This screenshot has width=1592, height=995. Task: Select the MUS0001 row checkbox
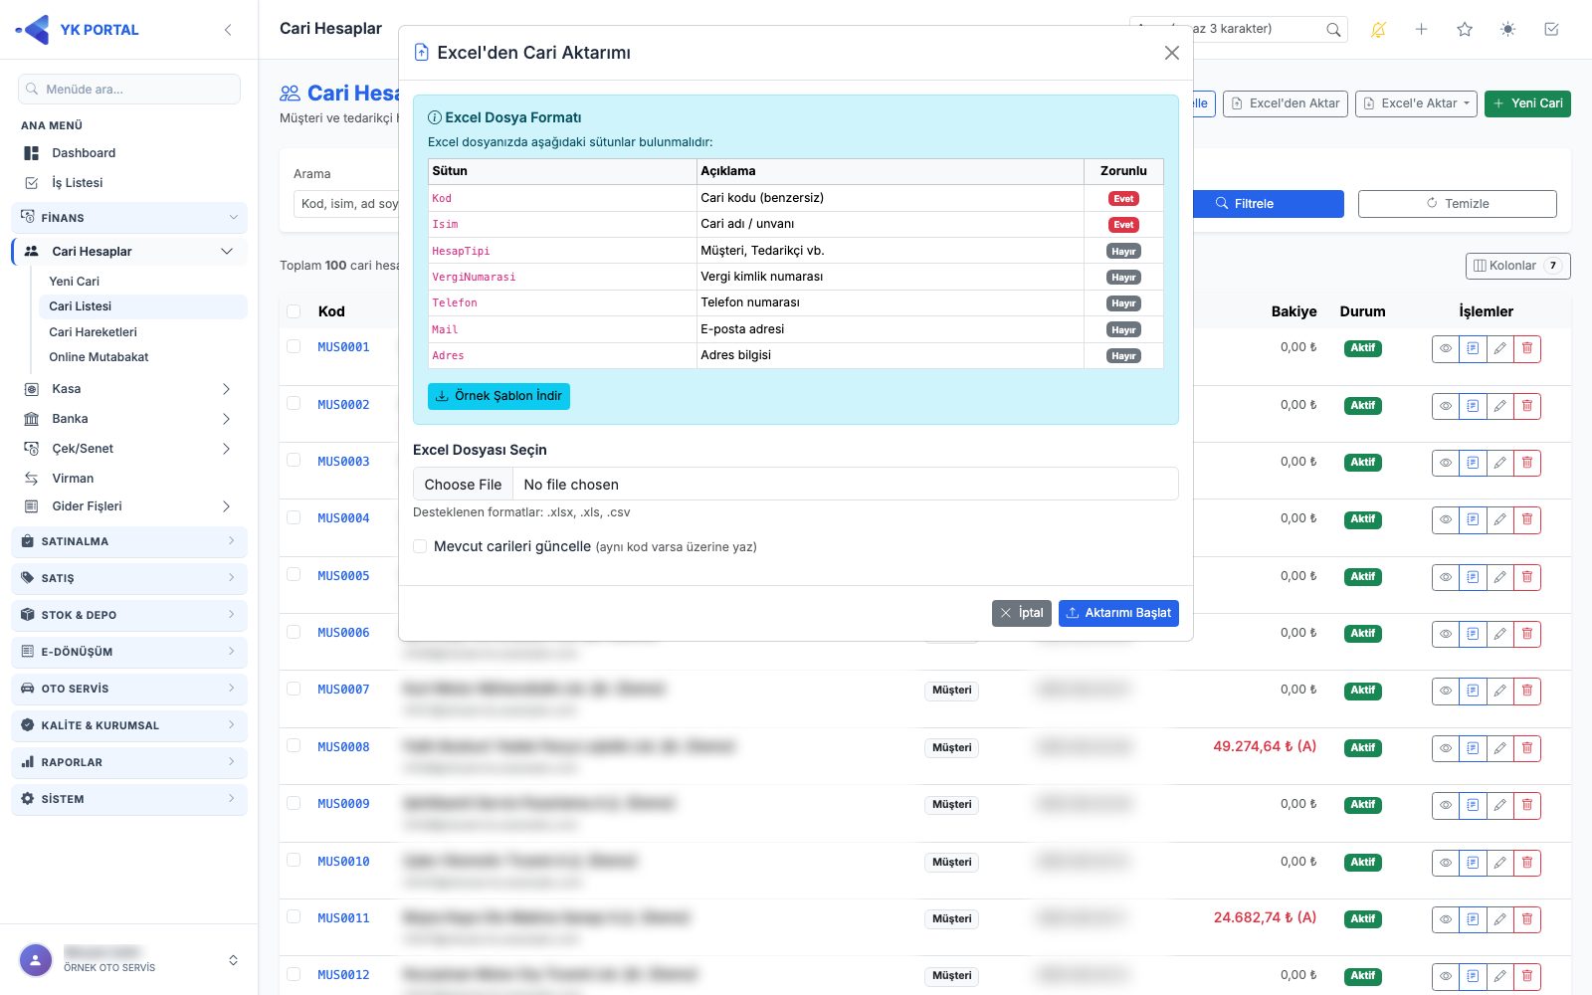click(x=294, y=346)
